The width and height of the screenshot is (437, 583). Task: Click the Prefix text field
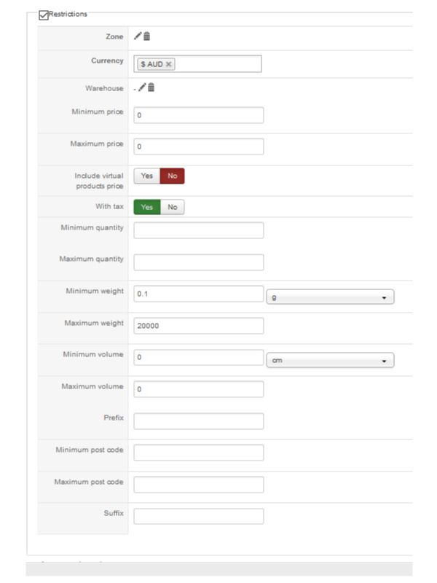tap(198, 420)
